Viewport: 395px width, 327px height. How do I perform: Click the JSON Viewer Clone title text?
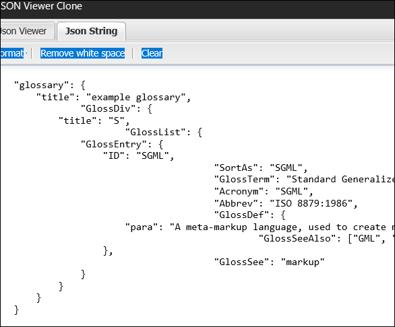coord(41,6)
